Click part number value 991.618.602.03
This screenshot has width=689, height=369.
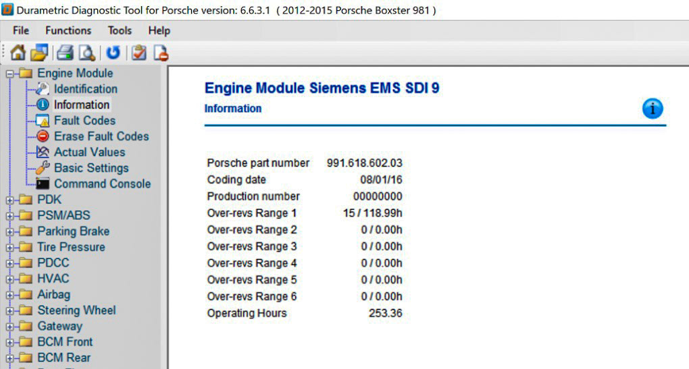[x=364, y=163]
